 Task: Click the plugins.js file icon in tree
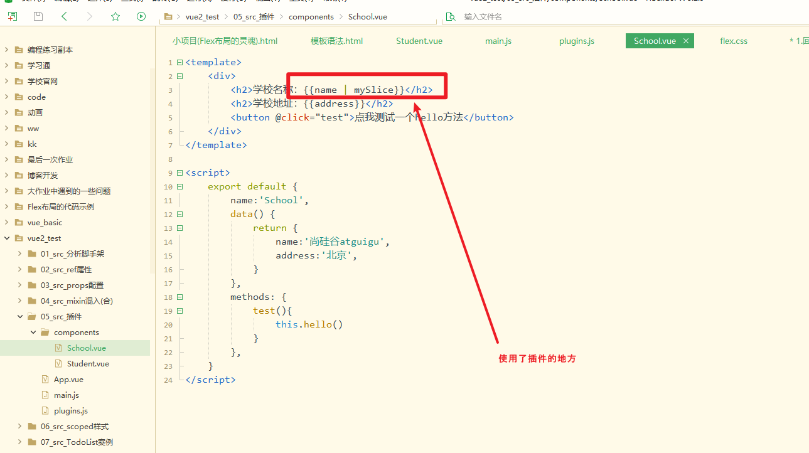click(45, 410)
